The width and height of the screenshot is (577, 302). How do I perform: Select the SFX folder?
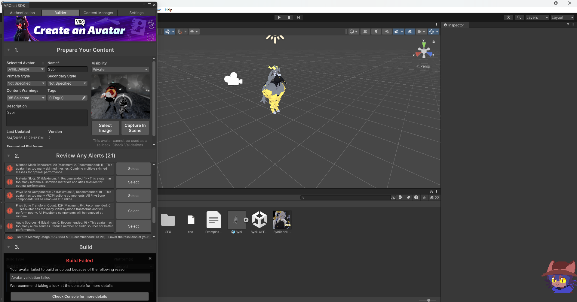[168, 222]
